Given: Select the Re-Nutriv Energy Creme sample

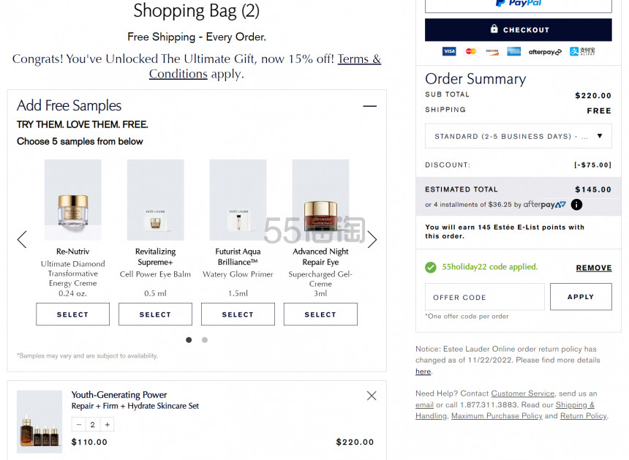Looking at the screenshot, I should [72, 314].
